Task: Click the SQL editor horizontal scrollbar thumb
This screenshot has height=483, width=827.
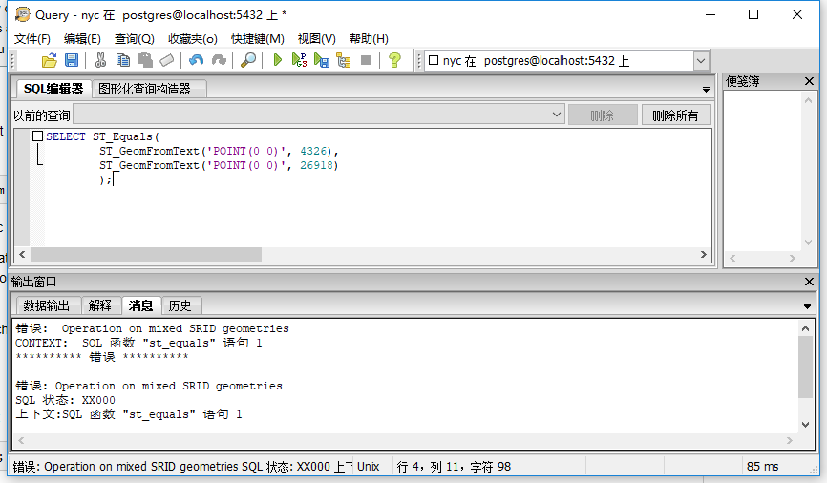Action: point(146,254)
